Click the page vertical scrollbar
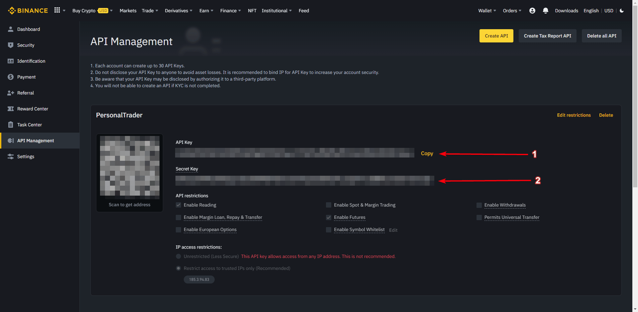 click(635, 99)
